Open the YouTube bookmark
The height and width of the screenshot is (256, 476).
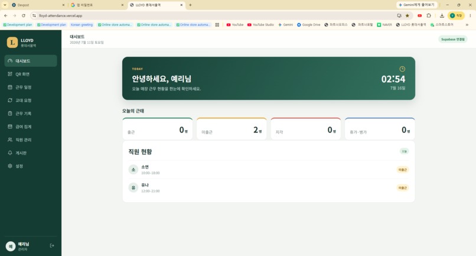(235, 25)
